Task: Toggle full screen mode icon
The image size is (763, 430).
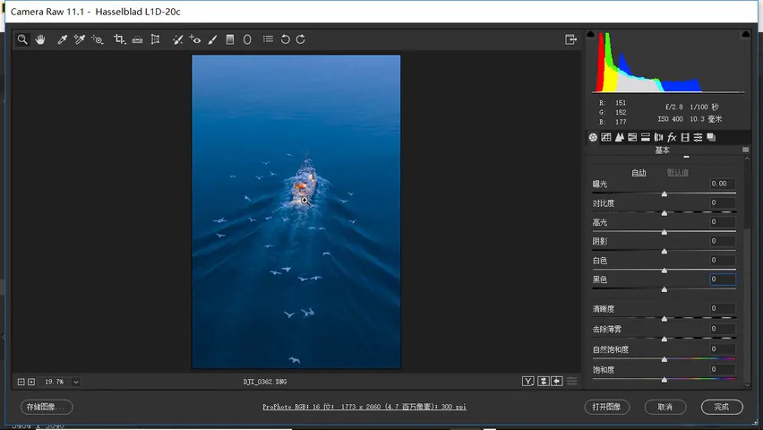Action: coord(570,39)
